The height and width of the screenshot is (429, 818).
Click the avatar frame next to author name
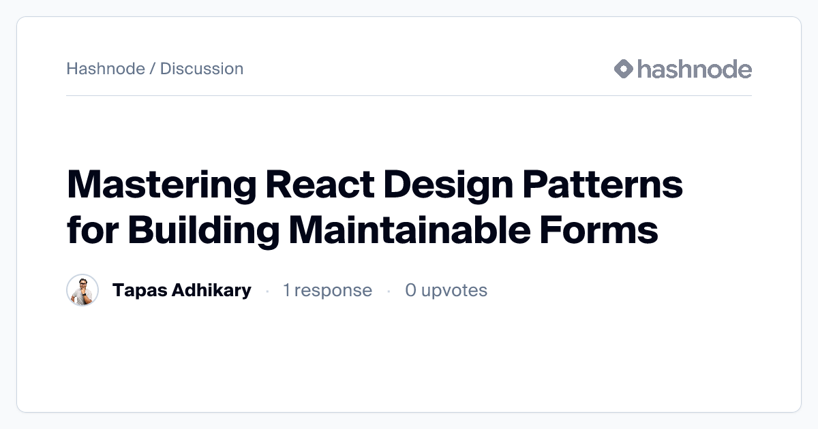[82, 289]
